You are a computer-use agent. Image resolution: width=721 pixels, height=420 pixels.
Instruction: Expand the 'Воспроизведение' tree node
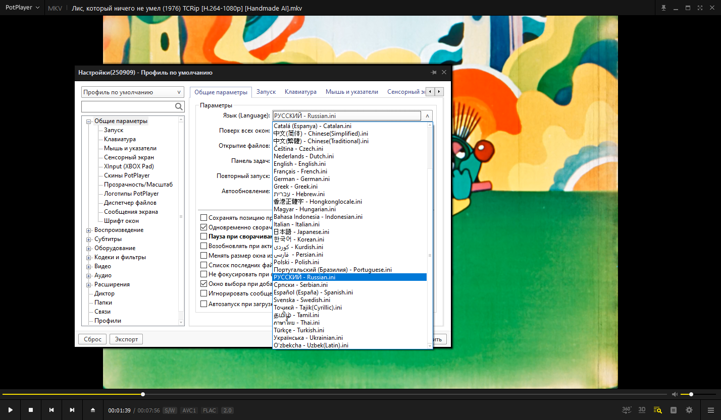pos(89,230)
